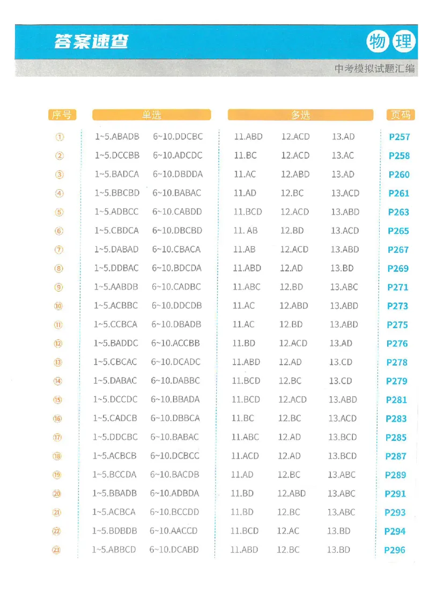The width and height of the screenshot is (429, 606).
Task: Select the circled number 9 row marker
Action: pos(58,287)
